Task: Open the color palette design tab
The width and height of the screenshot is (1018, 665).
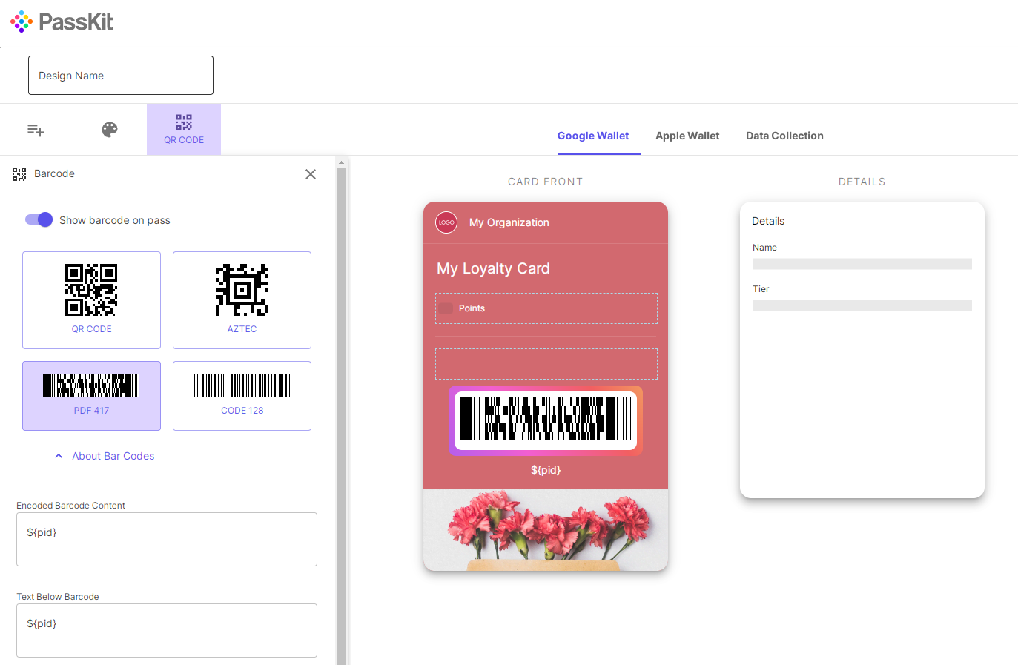Action: click(x=110, y=130)
